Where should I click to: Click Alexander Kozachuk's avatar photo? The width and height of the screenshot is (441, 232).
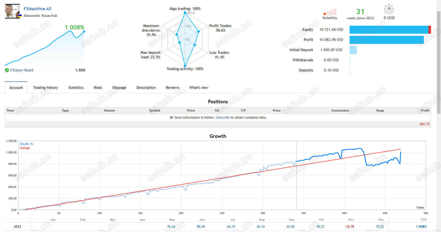pos(12,11)
